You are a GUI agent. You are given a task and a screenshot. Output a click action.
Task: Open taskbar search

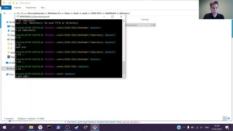(13, 127)
